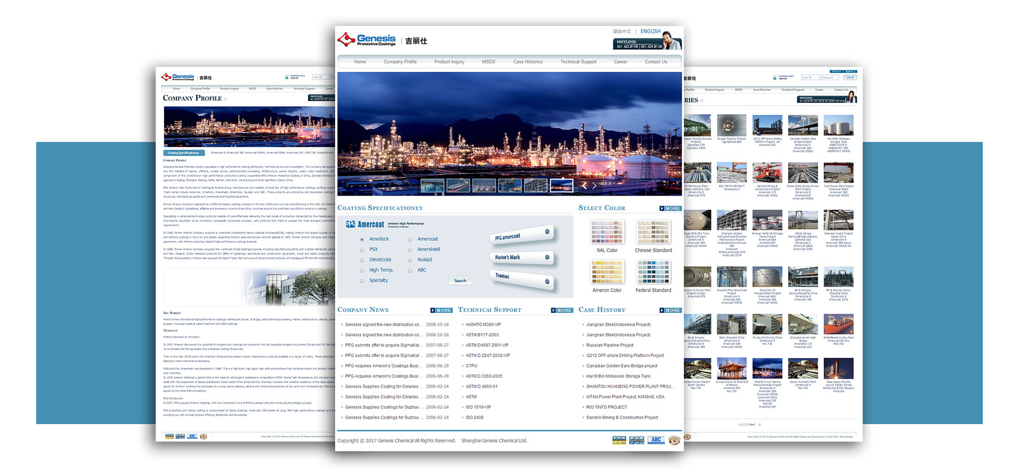
Task: Open MORE next to Select Color
Action: click(x=670, y=209)
